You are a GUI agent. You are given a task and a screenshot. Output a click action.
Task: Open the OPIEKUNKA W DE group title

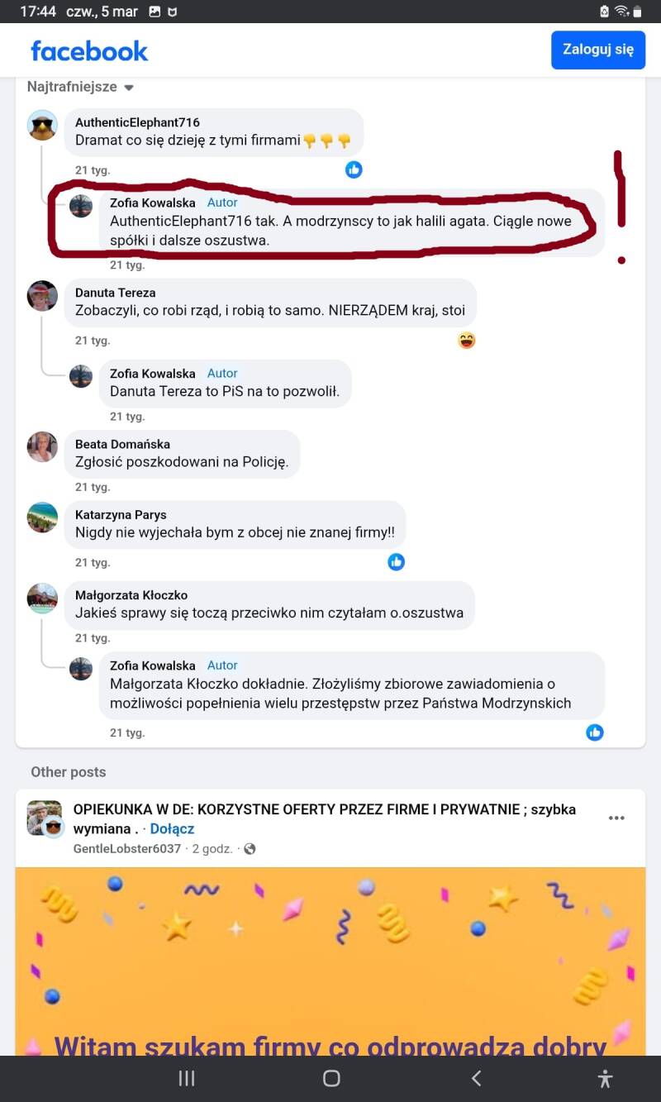324,809
